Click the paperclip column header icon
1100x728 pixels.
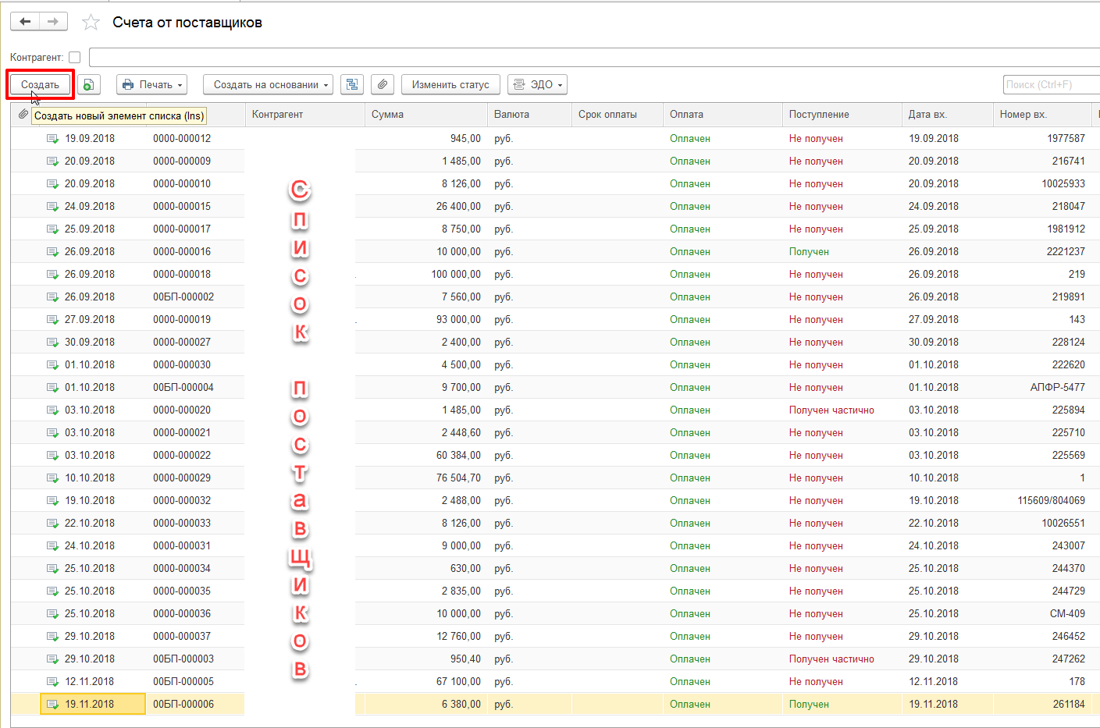click(x=23, y=114)
